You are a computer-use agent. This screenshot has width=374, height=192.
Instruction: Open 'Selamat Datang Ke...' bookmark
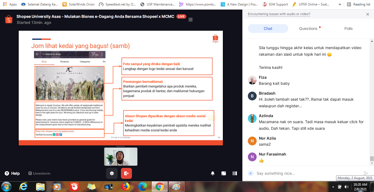pos(40,4)
